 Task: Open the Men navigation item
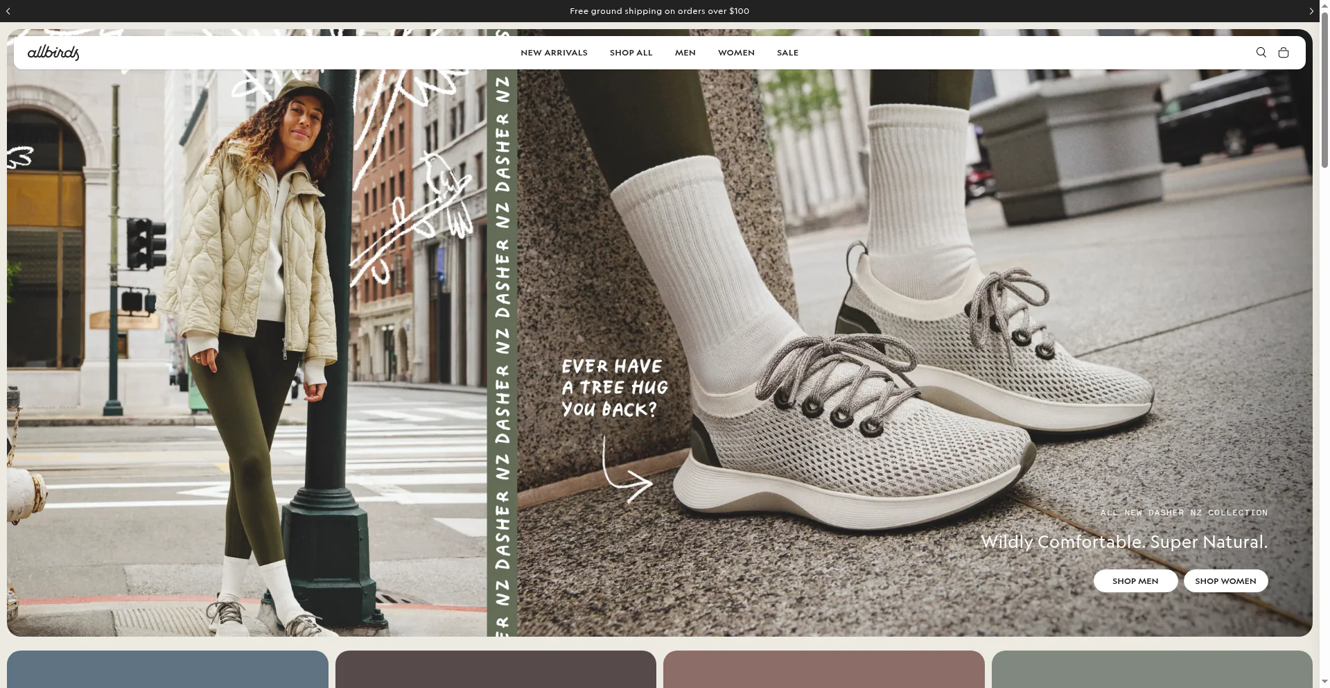(685, 53)
